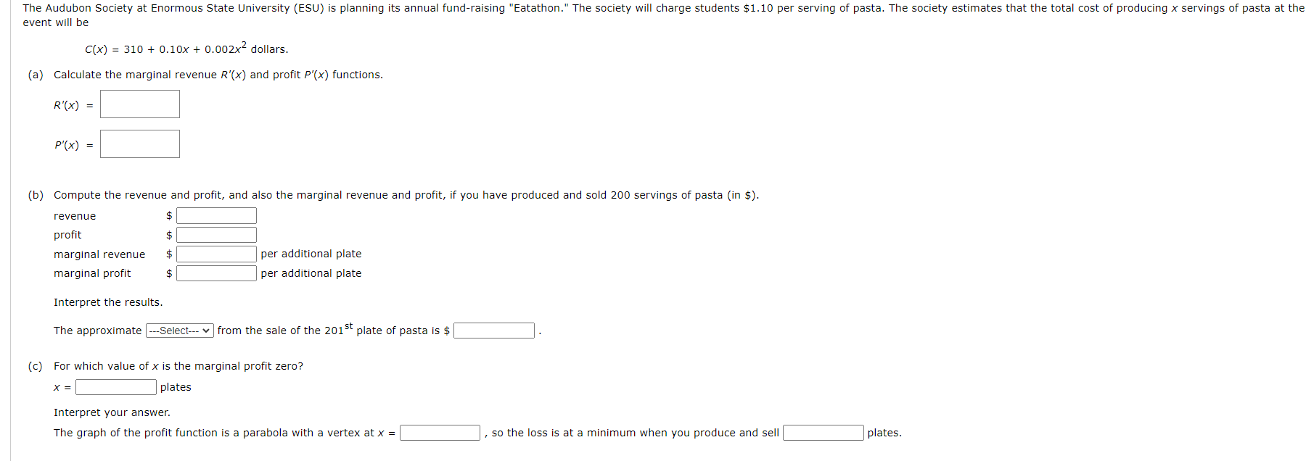This screenshot has width=1306, height=461.
Task: Place cursor in the profit answer box
Action: pos(215,234)
